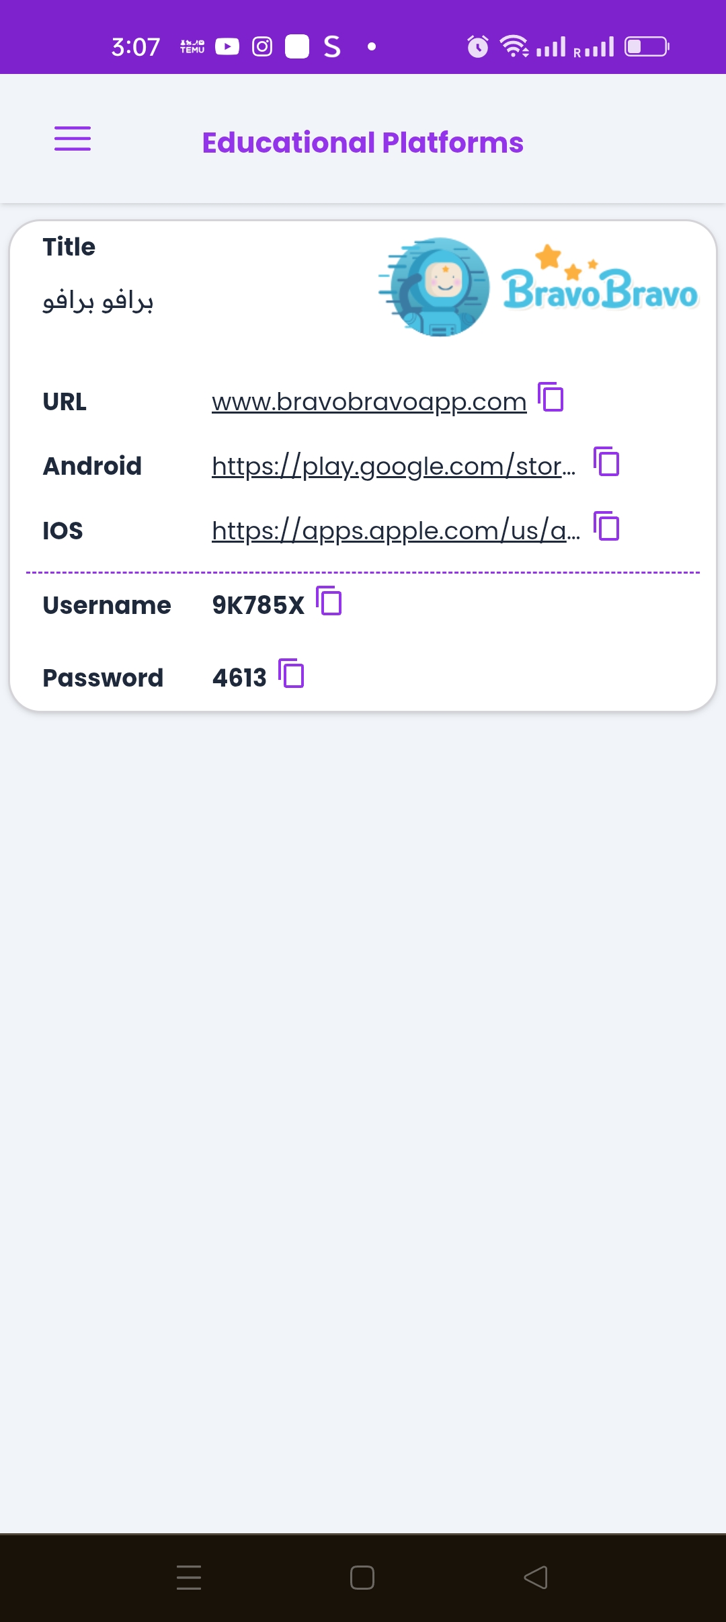Copy the iOS App Store link
Image resolution: width=726 pixels, height=1622 pixels.
(606, 526)
